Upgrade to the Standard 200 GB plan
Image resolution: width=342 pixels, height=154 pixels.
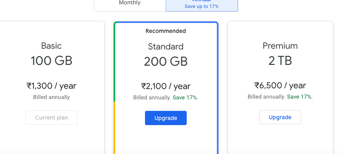tap(166, 118)
